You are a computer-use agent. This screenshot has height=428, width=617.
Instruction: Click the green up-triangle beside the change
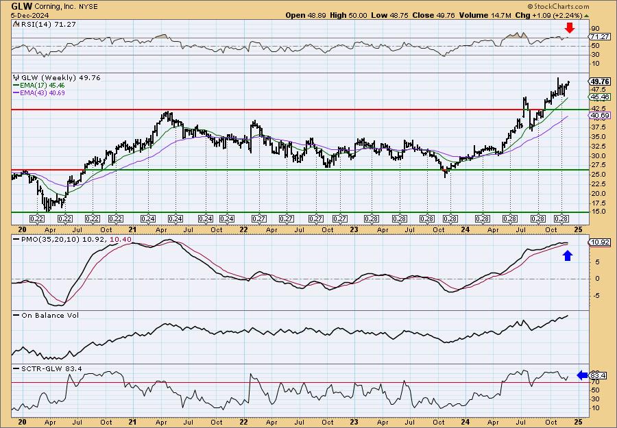(x=587, y=16)
